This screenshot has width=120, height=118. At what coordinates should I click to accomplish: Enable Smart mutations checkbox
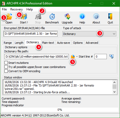pos(6,63)
